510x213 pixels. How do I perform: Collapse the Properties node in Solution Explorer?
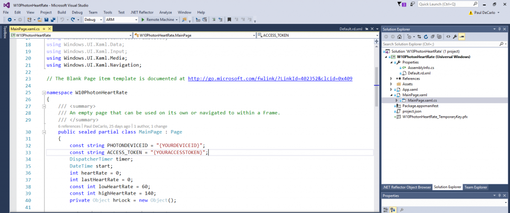[391, 62]
